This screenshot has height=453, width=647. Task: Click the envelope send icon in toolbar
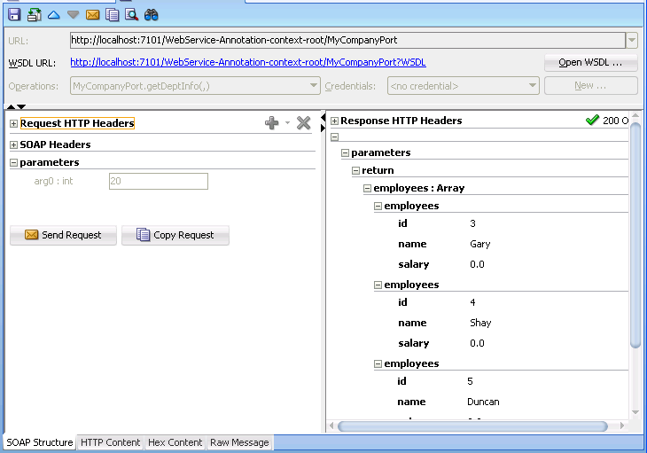(92, 15)
